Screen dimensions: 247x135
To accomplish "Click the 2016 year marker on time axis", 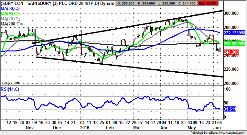I will [84, 127].
